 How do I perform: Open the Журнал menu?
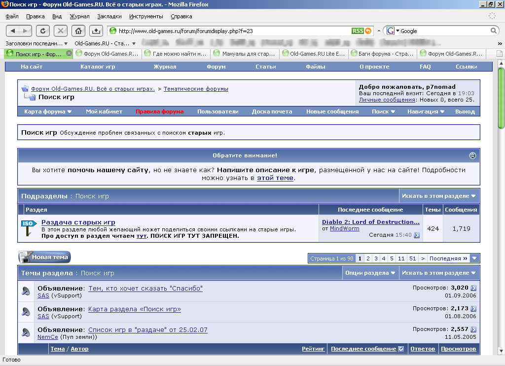coord(79,16)
